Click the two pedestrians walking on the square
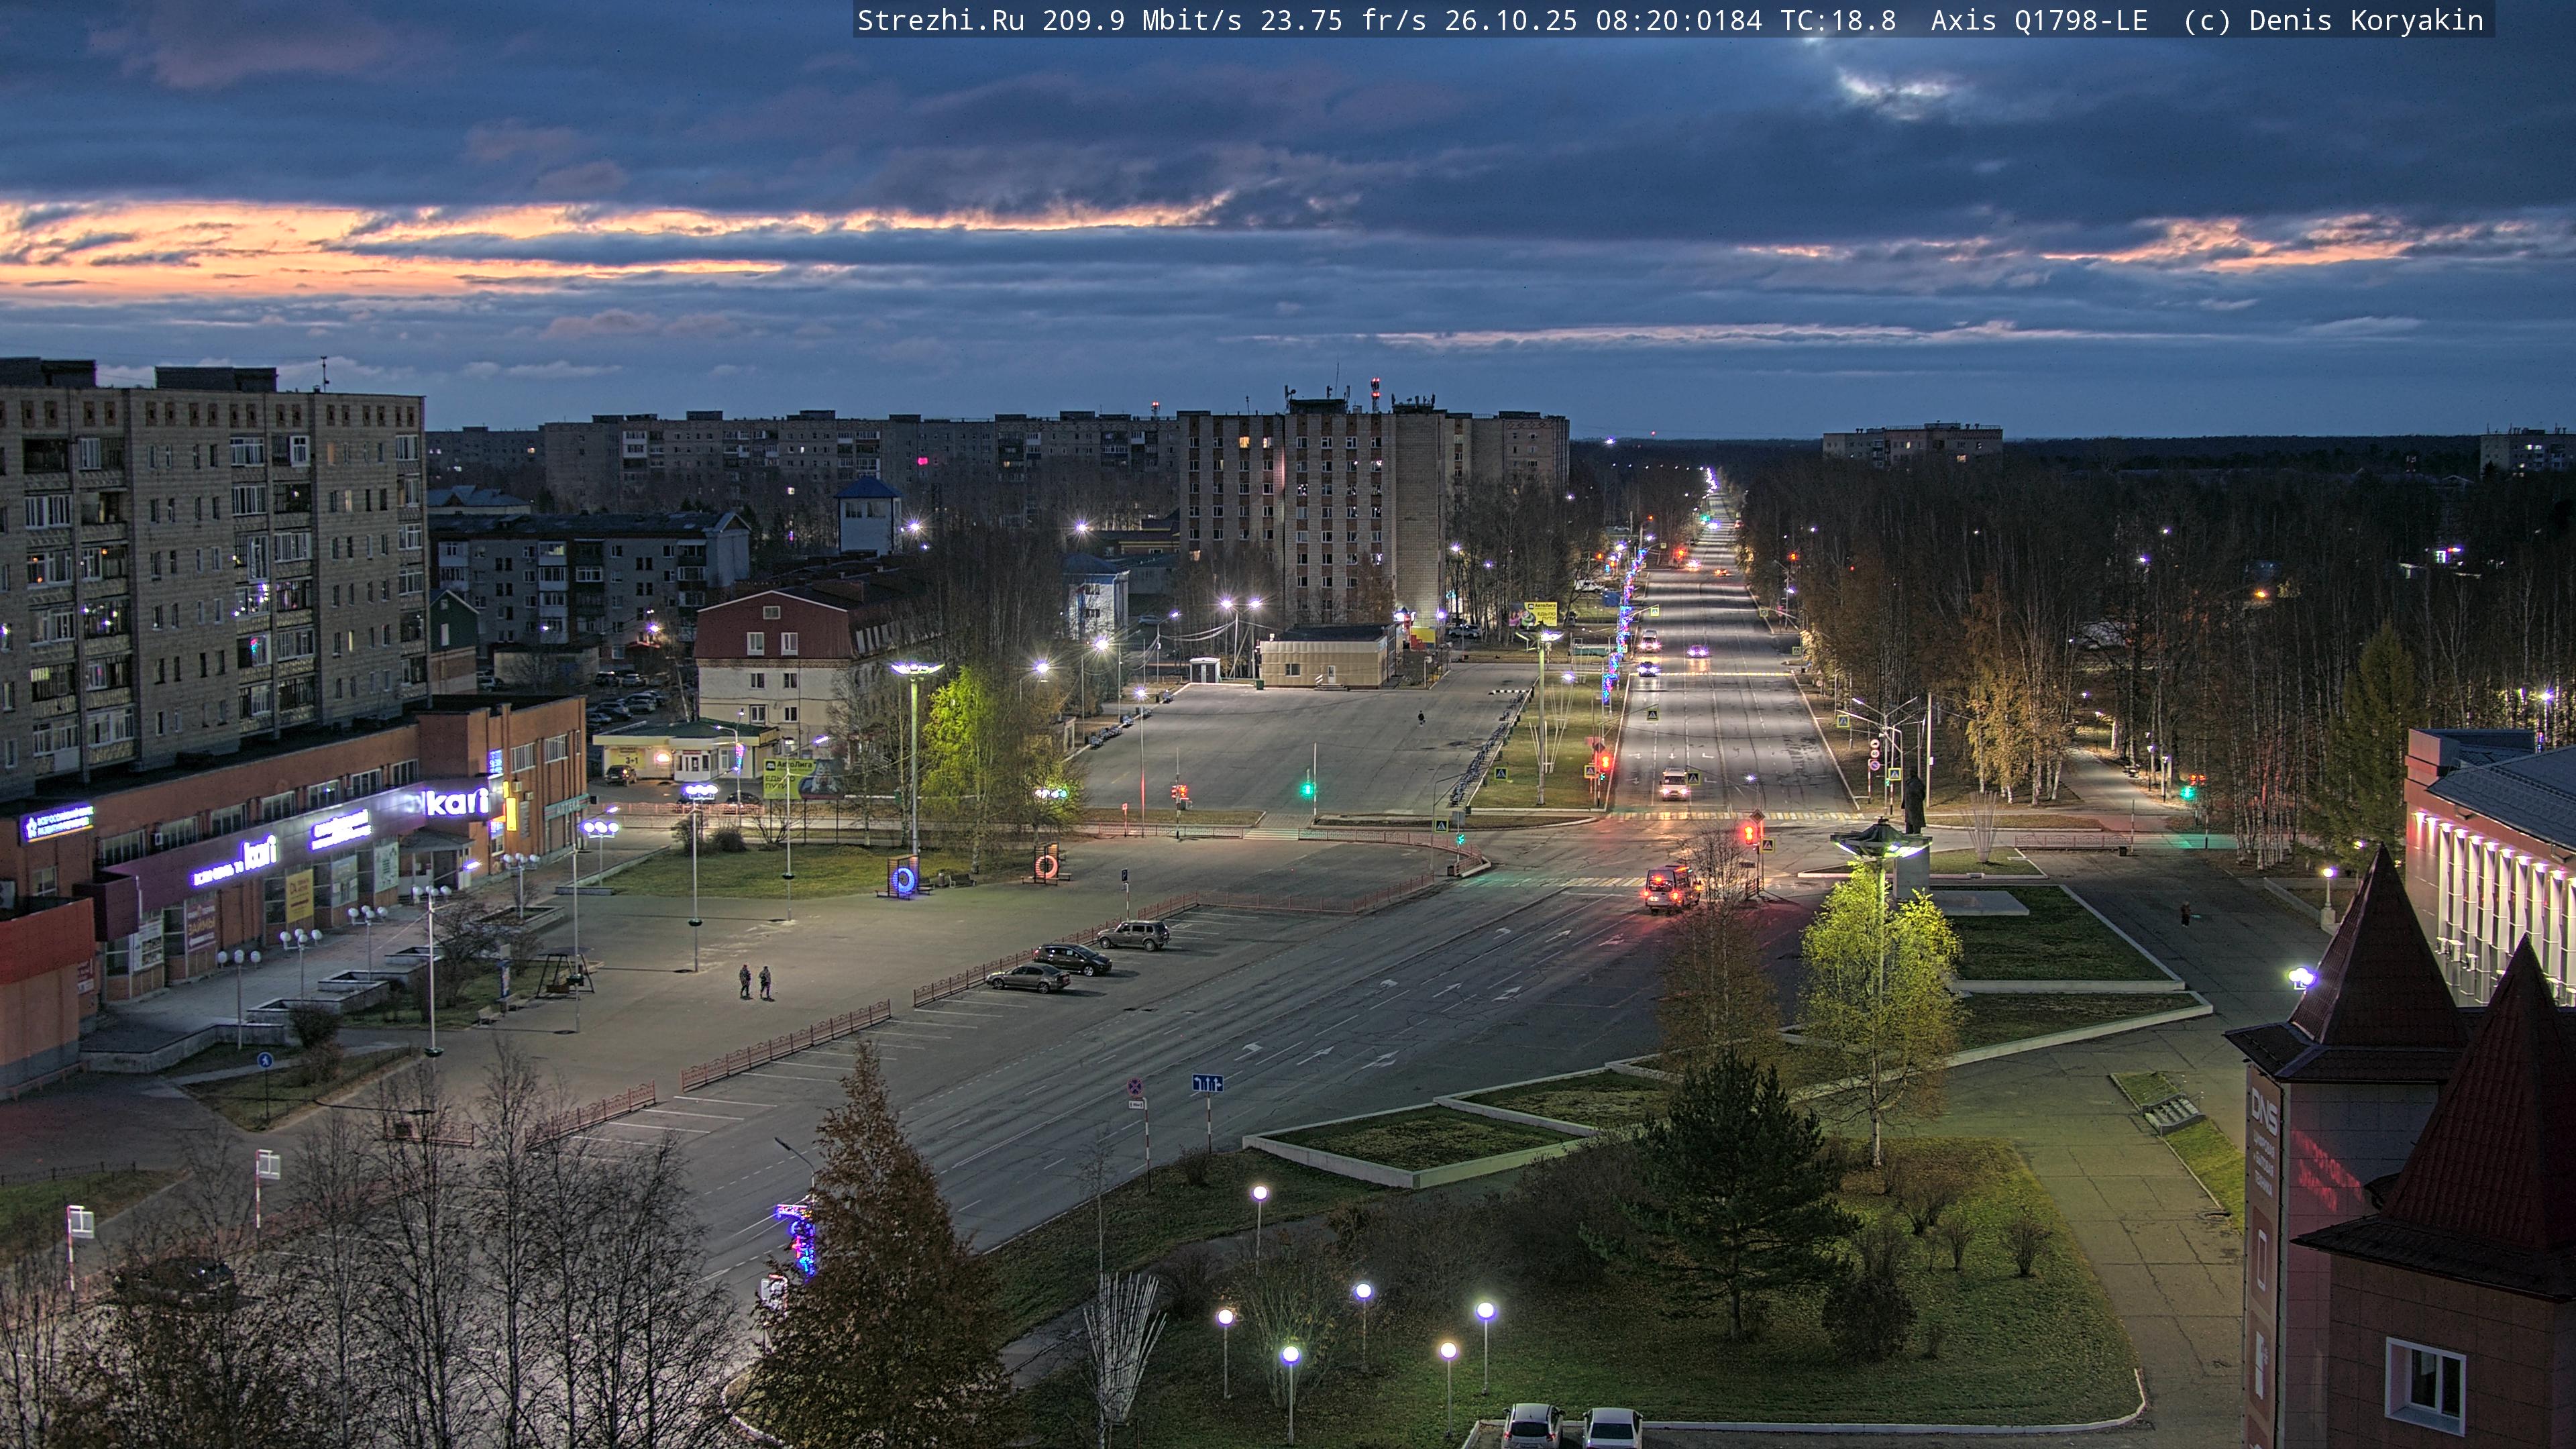Image resolution: width=2576 pixels, height=1449 pixels. coord(755,981)
